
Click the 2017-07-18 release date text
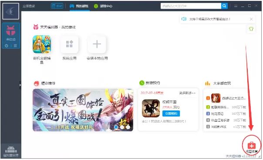pos(152,93)
